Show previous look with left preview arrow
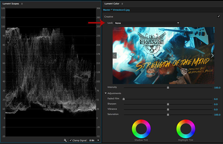Viewport: 223px width, 144px height. point(115,56)
